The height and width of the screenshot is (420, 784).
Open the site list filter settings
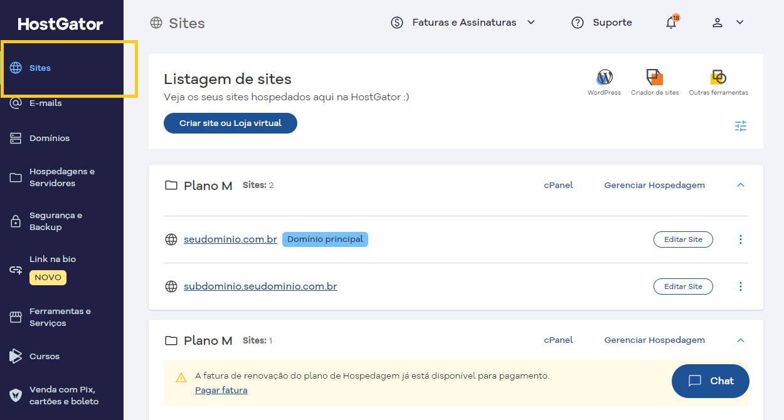(x=741, y=126)
